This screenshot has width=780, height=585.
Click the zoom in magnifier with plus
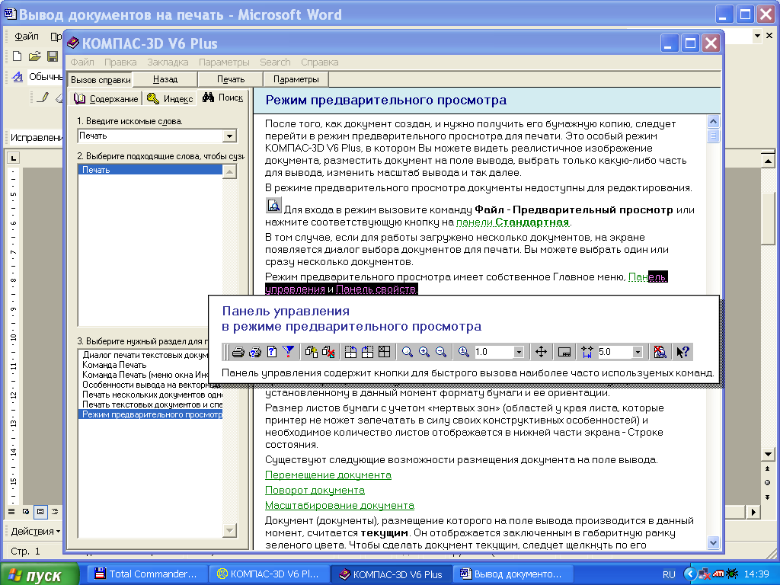coord(424,352)
